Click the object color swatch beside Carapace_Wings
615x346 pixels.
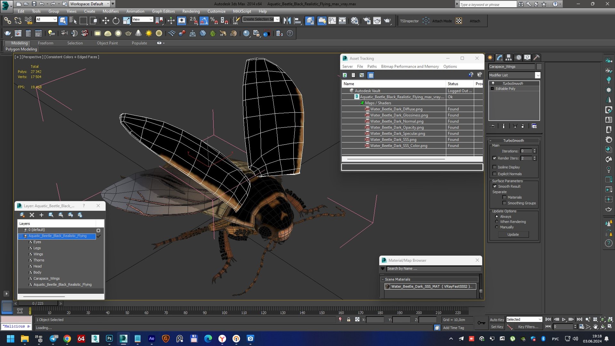pos(539,67)
